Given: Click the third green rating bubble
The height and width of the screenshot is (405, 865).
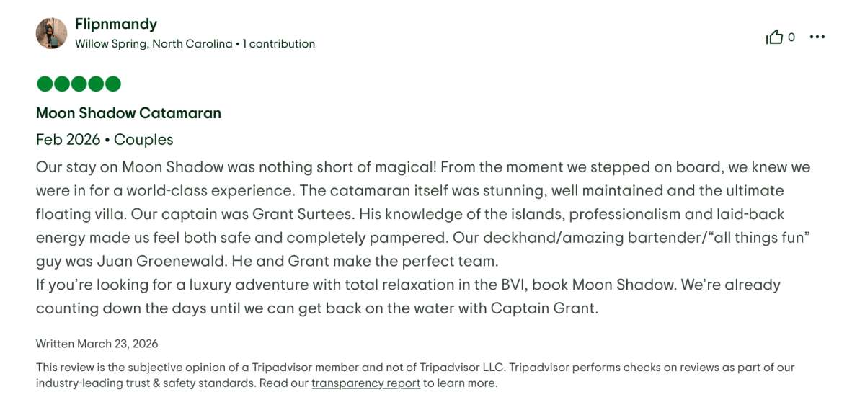Looking at the screenshot, I should [x=79, y=84].
